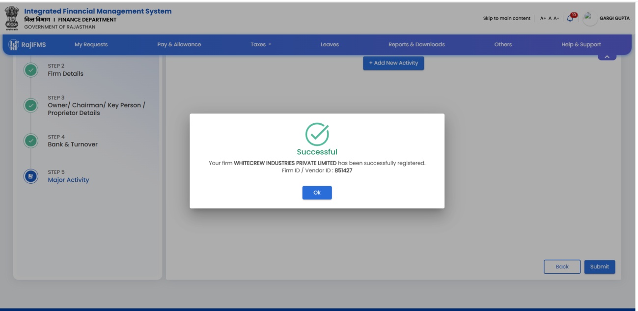Open the Pay & Allowance menu
Screen dimensions: 638x311
pyautogui.click(x=179, y=44)
